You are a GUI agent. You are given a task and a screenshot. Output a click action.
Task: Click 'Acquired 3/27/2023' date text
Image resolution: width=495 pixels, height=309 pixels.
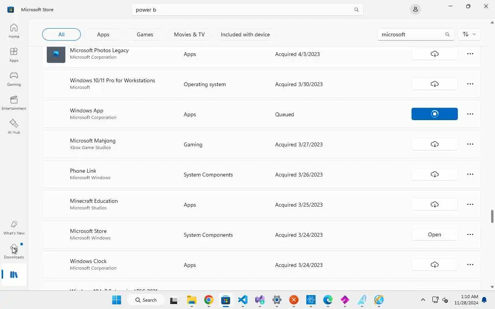click(299, 144)
